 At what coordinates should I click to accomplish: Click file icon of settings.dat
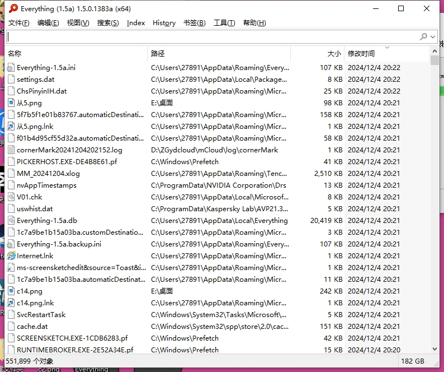(x=11, y=80)
